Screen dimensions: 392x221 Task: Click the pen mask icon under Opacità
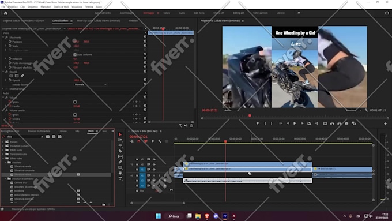22,76
